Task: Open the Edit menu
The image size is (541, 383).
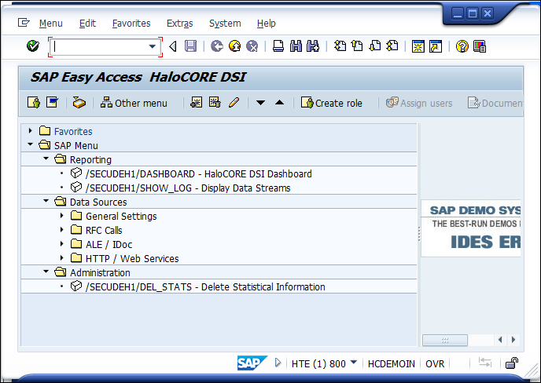Action: [x=87, y=24]
